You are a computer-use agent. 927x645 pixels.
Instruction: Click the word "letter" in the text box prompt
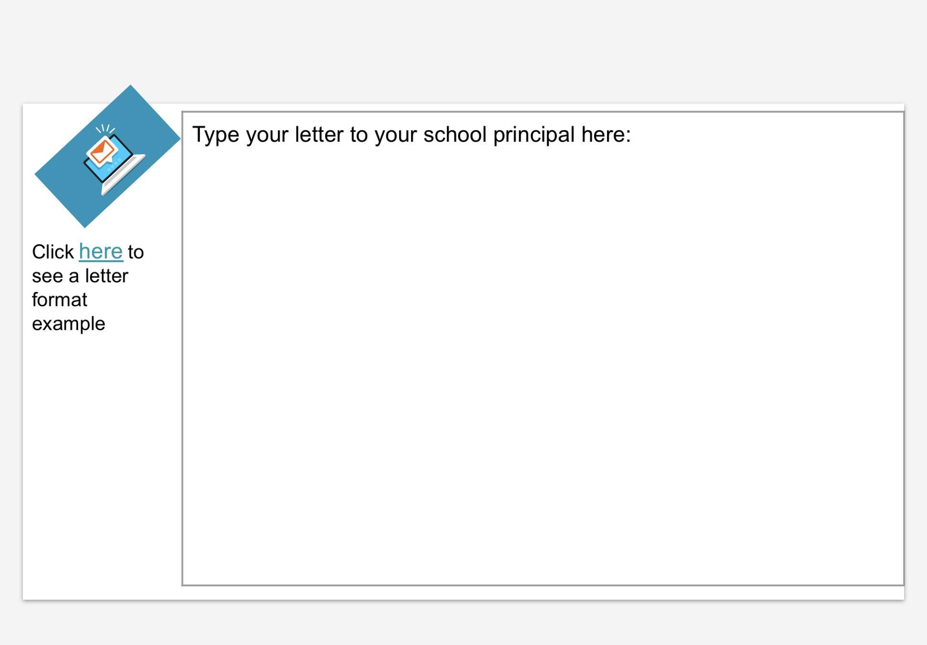pyautogui.click(x=319, y=135)
